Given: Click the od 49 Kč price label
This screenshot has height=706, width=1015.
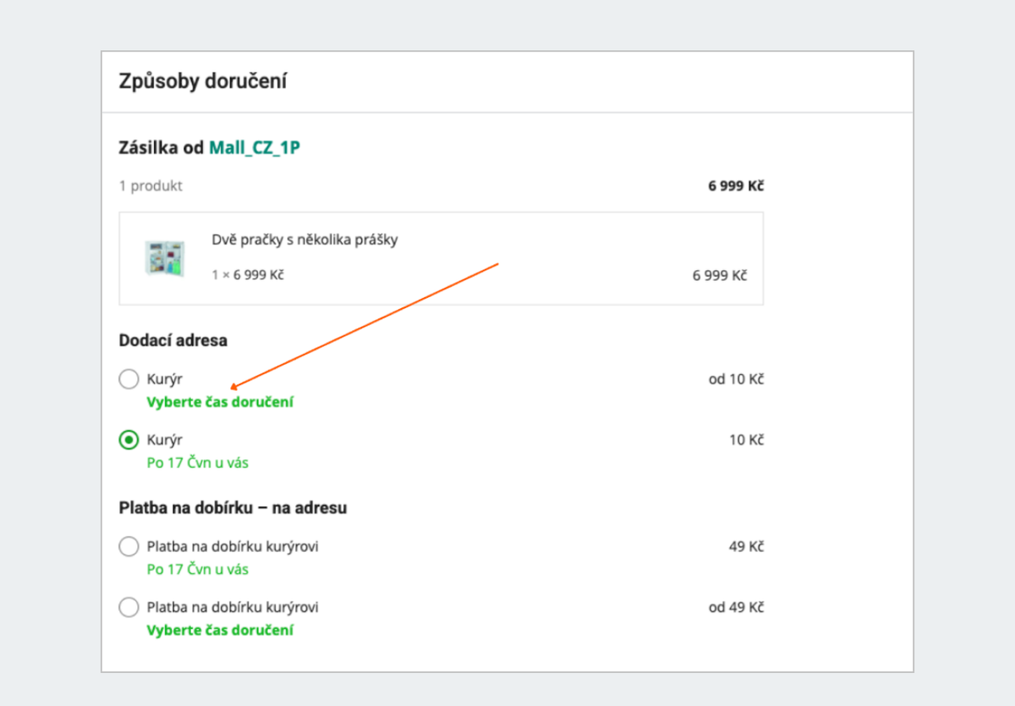Looking at the screenshot, I should pyautogui.click(x=736, y=608).
